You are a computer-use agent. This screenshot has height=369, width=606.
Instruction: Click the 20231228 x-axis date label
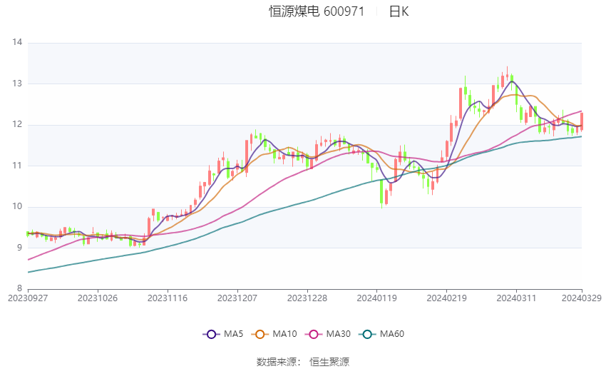[x=307, y=298]
